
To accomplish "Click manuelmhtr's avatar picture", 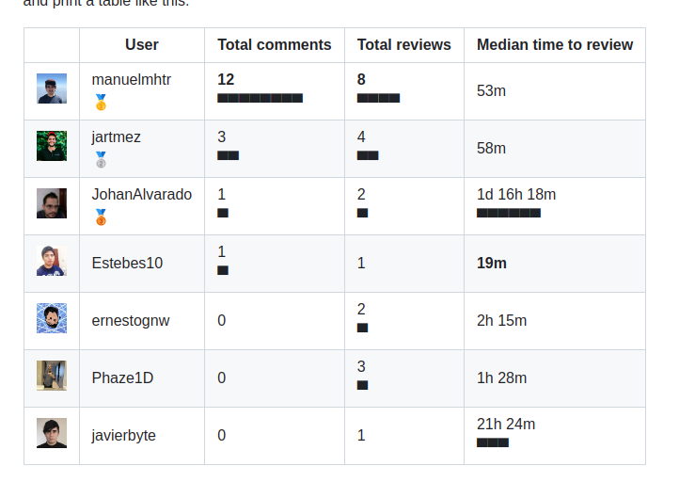I will click(x=52, y=89).
